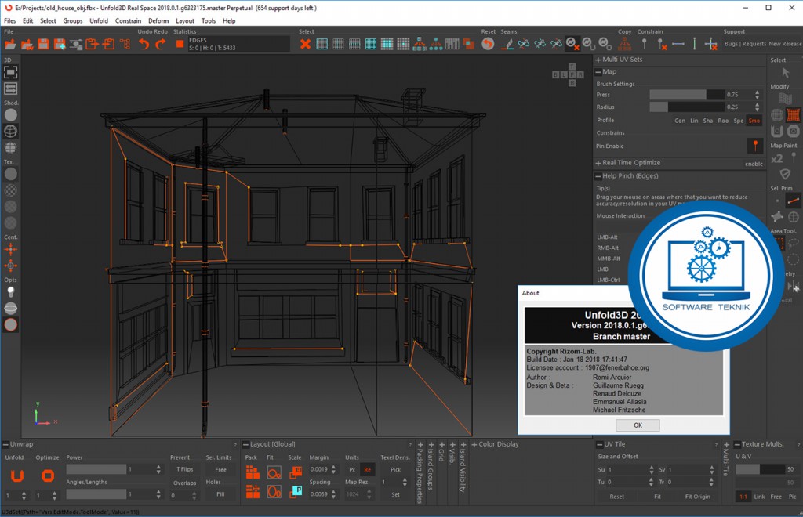Select the Px units option
The width and height of the screenshot is (803, 517).
pos(352,469)
